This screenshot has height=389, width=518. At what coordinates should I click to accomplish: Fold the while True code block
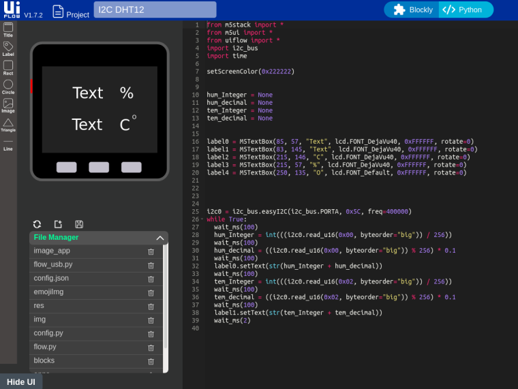click(x=202, y=219)
